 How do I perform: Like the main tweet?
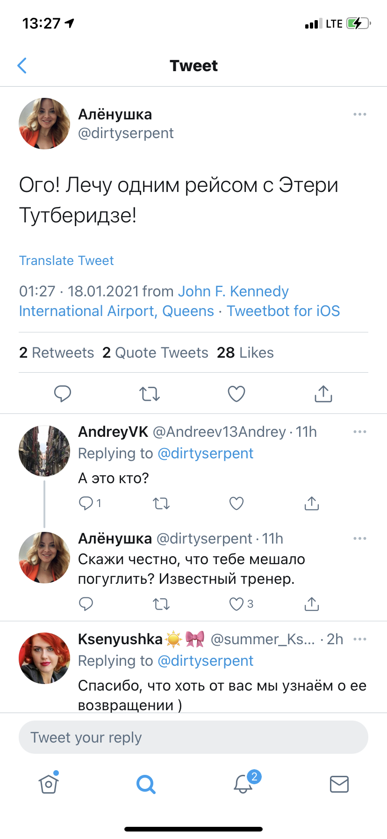[x=236, y=394]
